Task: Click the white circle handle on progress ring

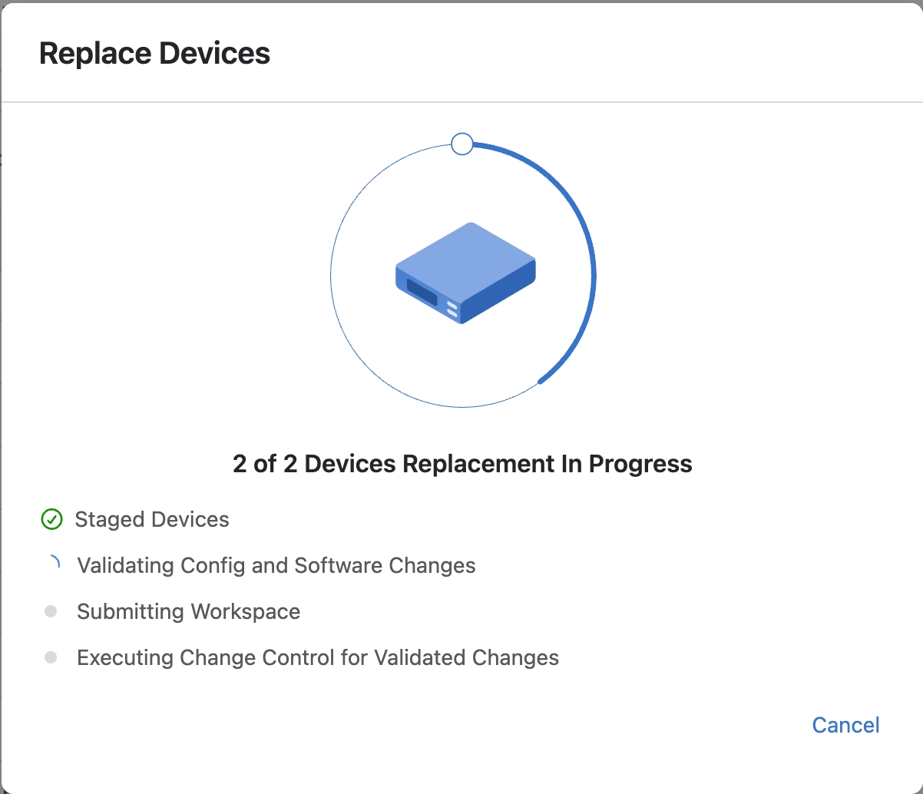Action: point(462,144)
